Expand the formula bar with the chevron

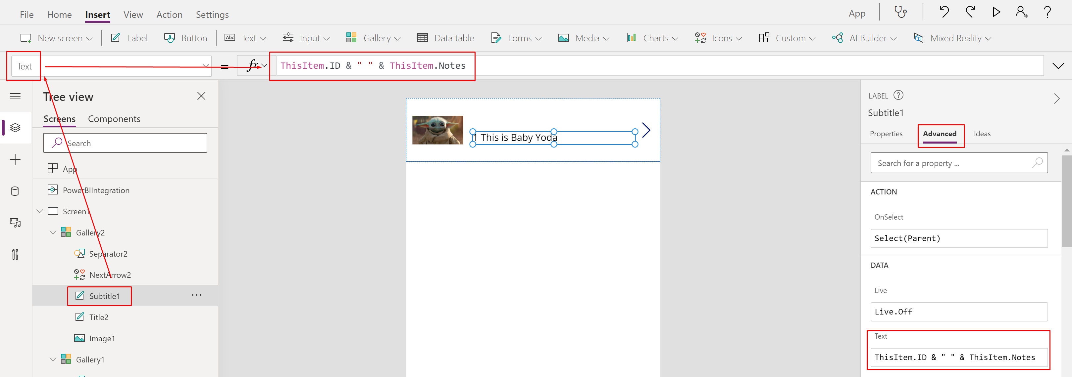click(1058, 65)
